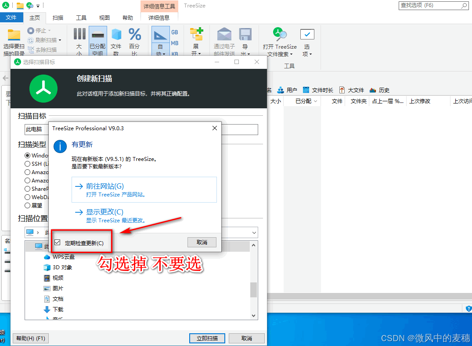
Task: Uncheck 定期检查更新 checkbox
Action: 58,243
